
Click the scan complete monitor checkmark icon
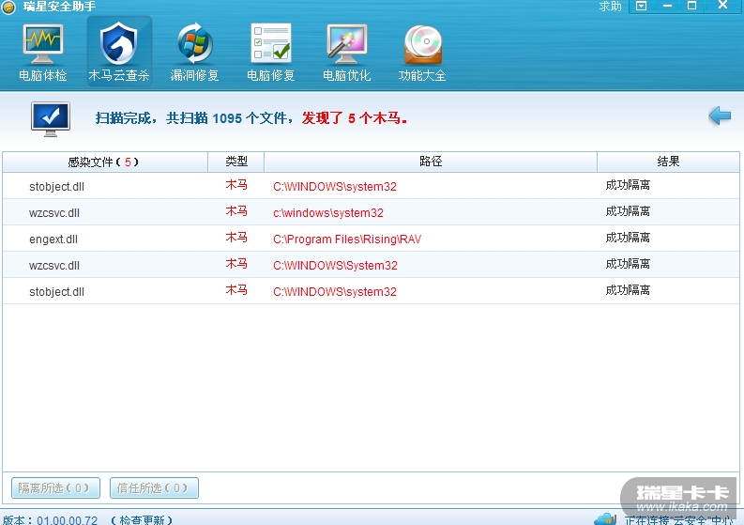(x=51, y=118)
